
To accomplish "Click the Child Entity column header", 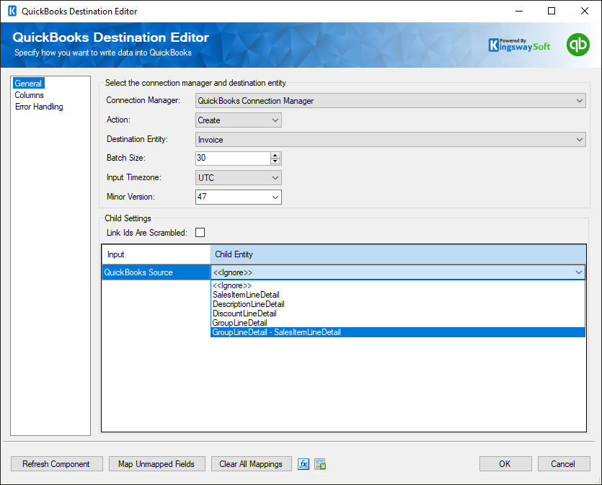I will point(398,254).
